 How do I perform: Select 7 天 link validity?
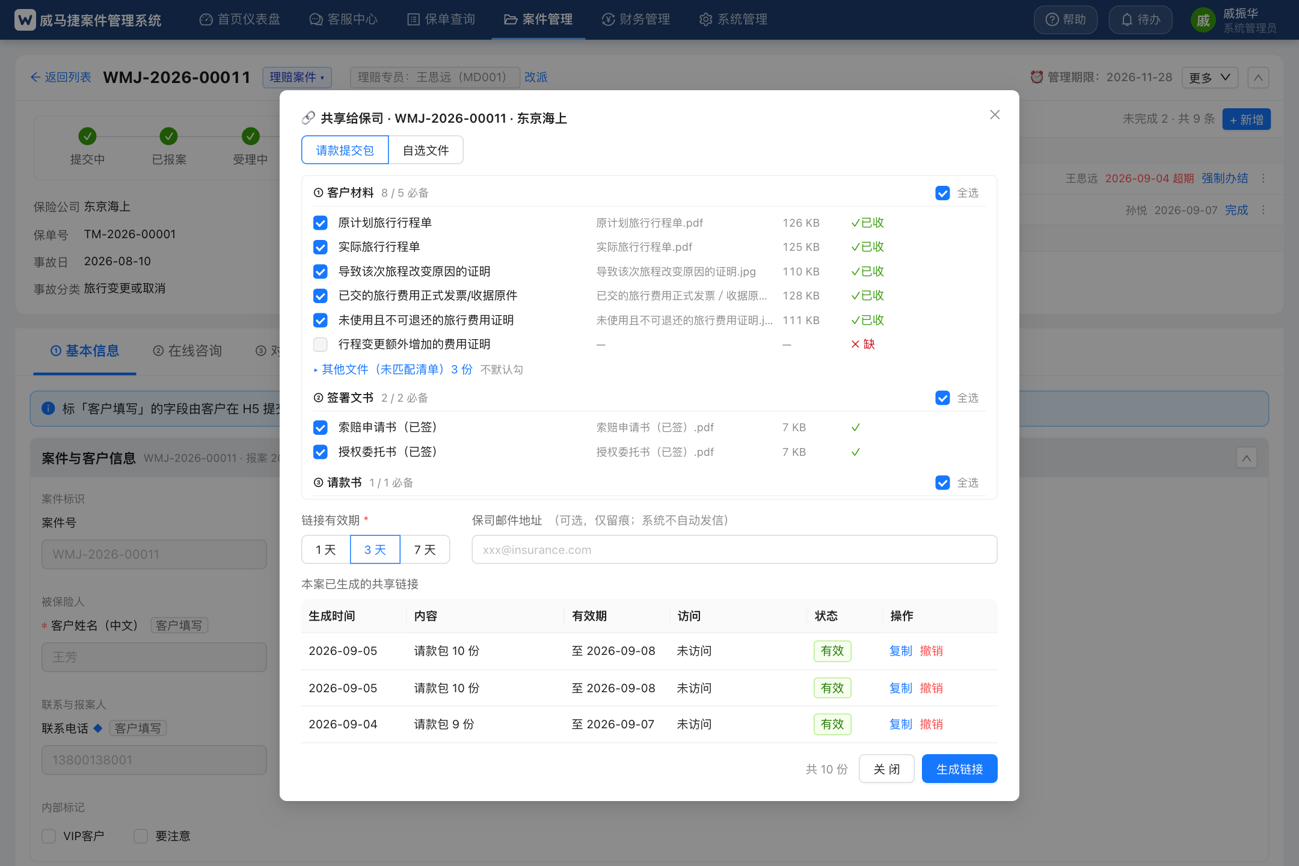click(x=425, y=549)
